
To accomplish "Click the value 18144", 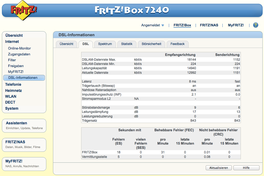I will point(191,60).
